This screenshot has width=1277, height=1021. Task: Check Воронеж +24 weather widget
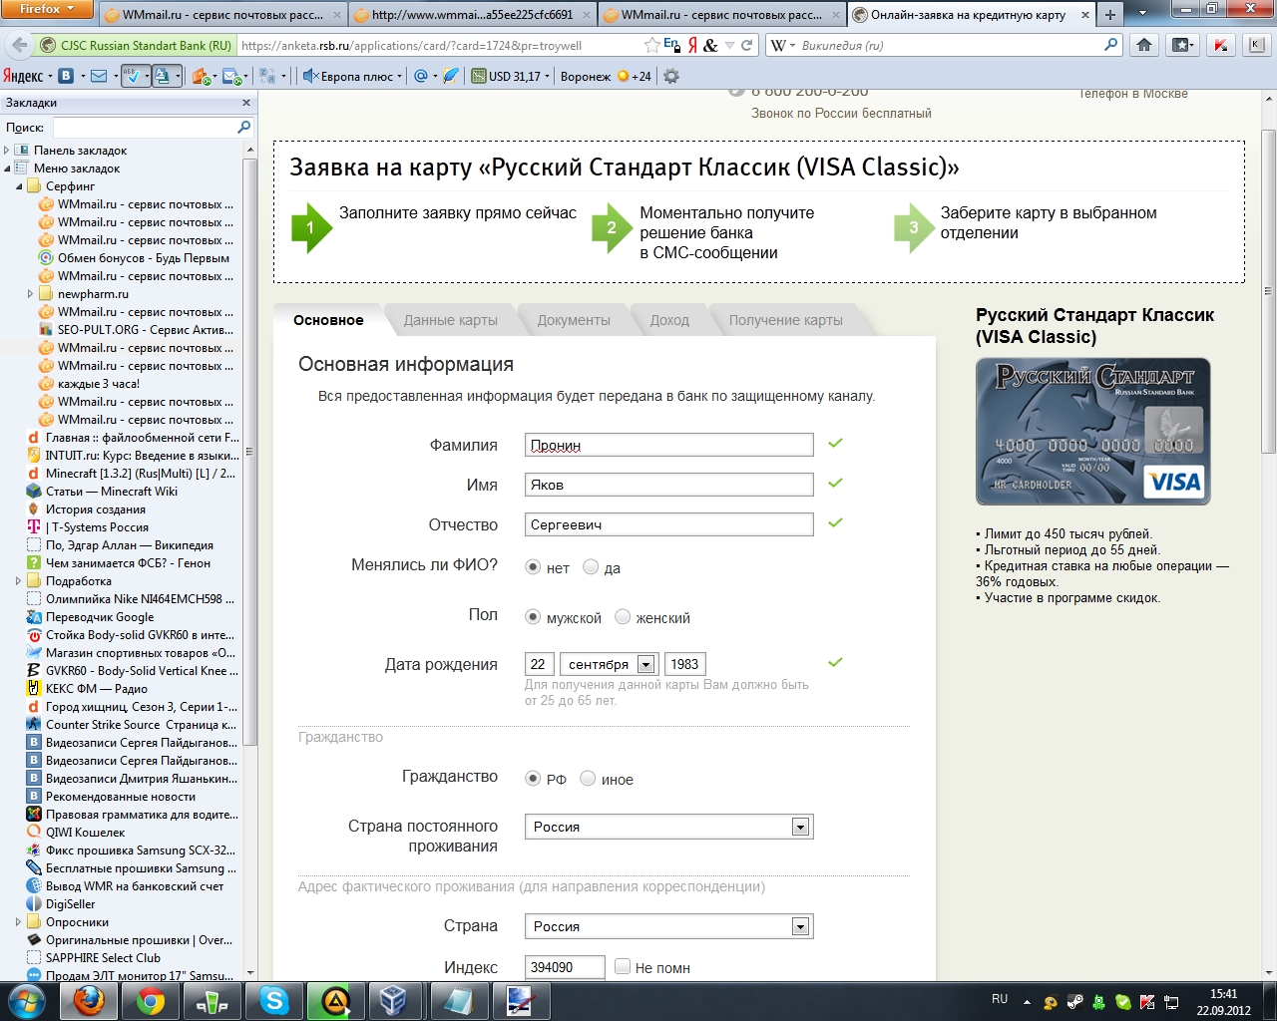coord(606,76)
